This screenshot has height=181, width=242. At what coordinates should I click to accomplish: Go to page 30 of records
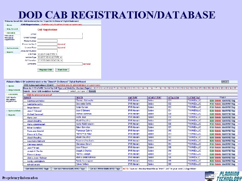tap(213, 88)
